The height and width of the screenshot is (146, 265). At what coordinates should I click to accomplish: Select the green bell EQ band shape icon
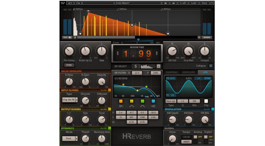(x=142, y=106)
